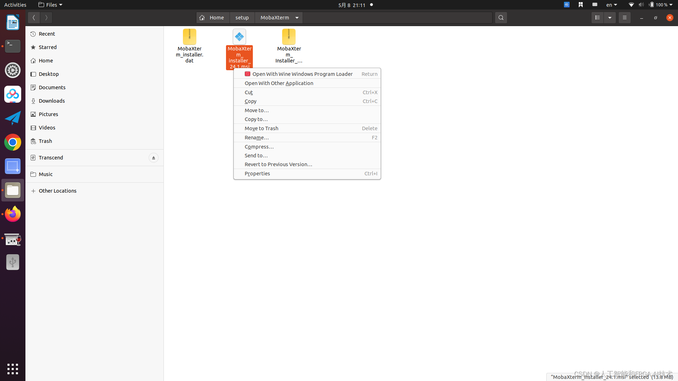Click the Files icon in the dock
This screenshot has width=678, height=381.
(x=13, y=190)
